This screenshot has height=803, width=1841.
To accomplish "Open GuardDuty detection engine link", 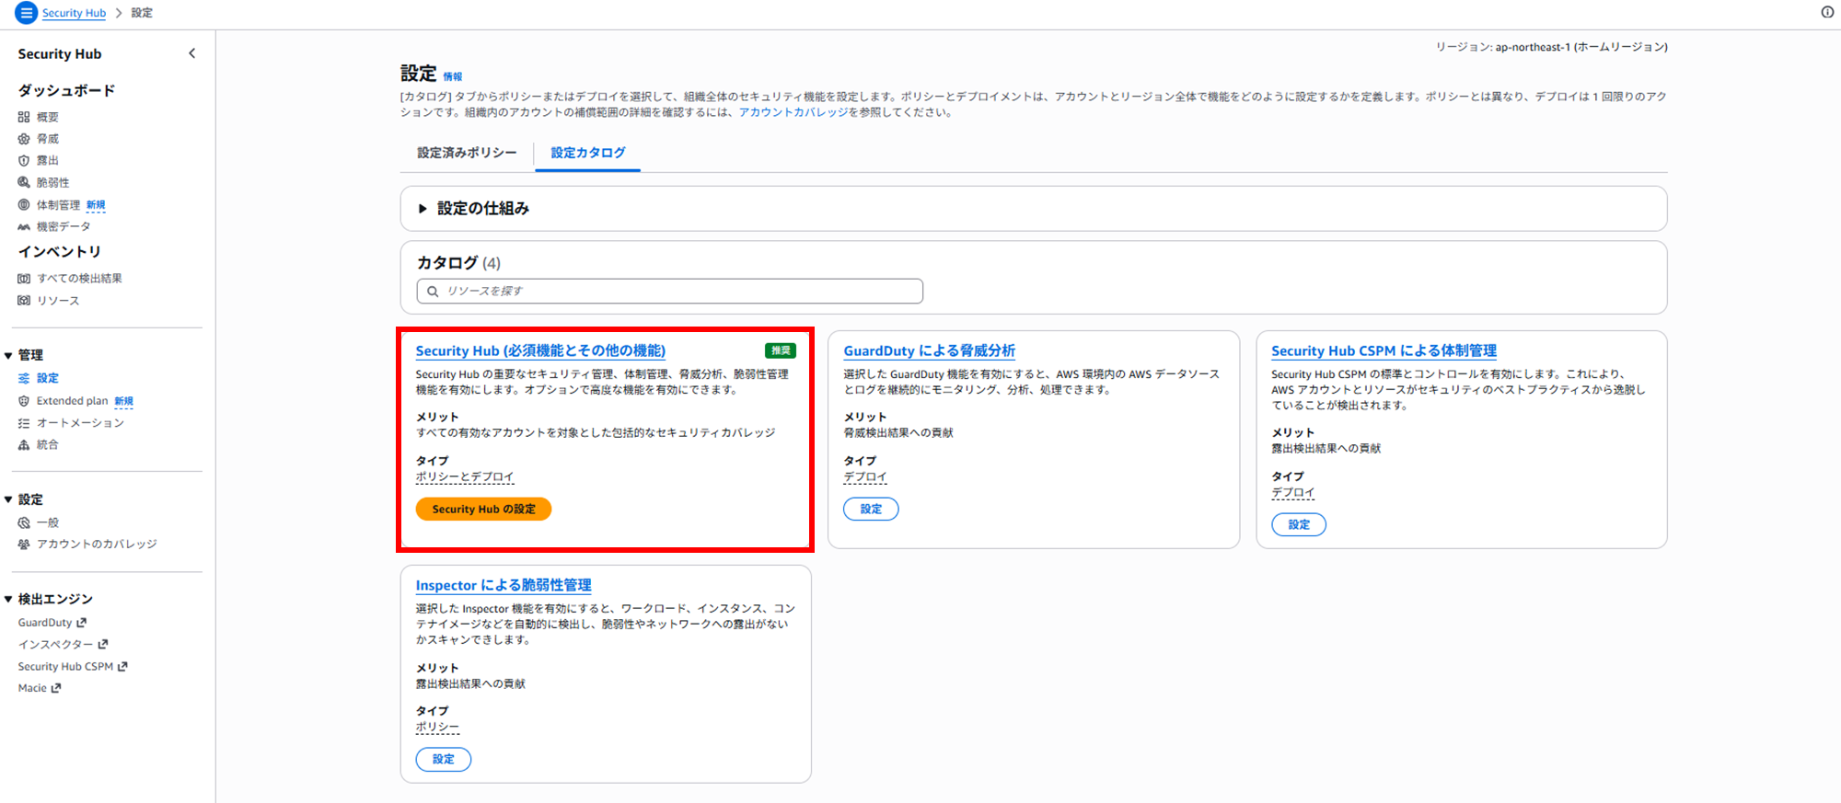I will point(45,623).
